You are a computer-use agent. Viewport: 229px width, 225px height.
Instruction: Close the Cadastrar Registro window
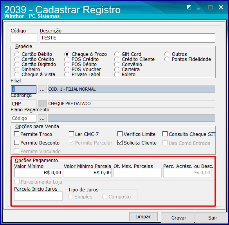(221, 7)
